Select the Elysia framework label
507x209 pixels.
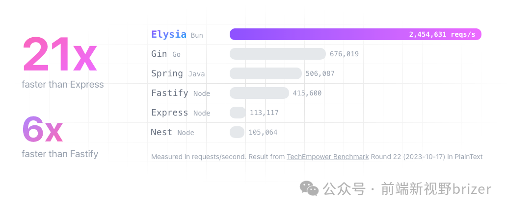(x=169, y=35)
